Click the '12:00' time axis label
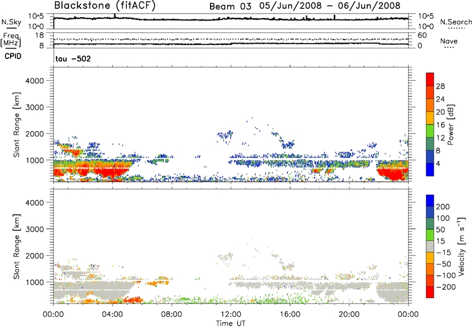The width and height of the screenshot is (472, 327). [231, 315]
